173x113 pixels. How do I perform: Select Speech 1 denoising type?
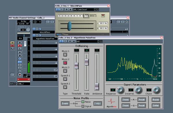click(65, 79)
